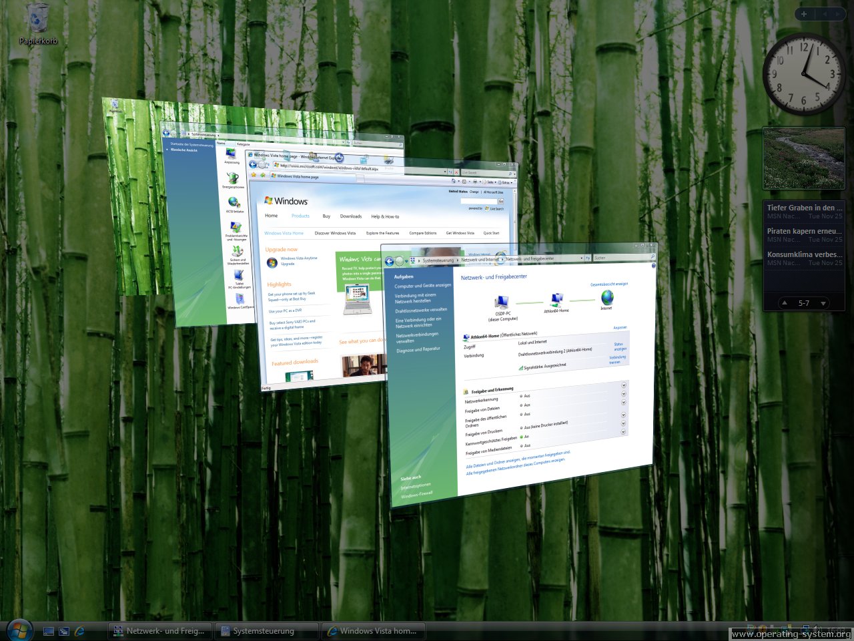This screenshot has width=854, height=641.
Task: Click Athlon64-Home network icon in map
Action: point(556,300)
